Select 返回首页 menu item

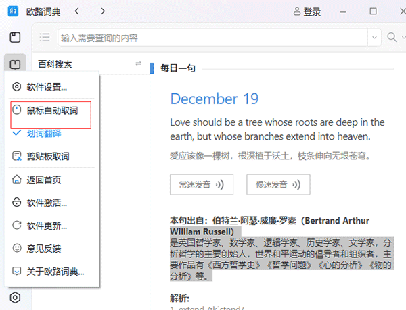(44, 180)
